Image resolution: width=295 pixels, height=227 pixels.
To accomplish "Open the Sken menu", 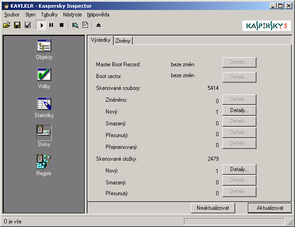I will [30, 15].
